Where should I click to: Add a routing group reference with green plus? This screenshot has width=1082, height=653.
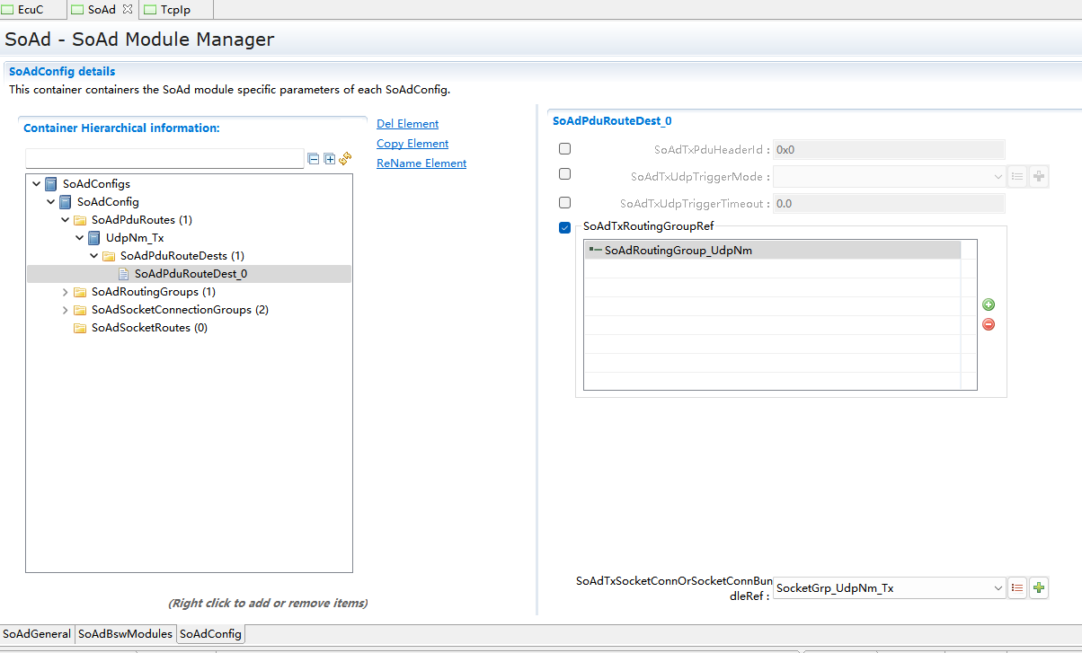989,305
